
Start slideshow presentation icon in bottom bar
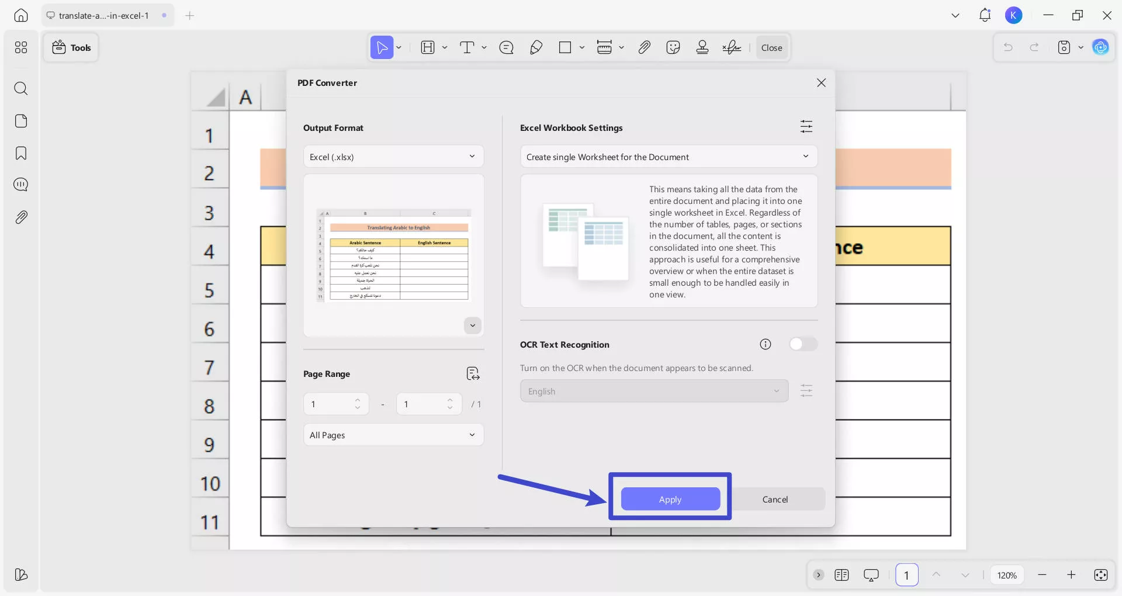[x=871, y=575]
